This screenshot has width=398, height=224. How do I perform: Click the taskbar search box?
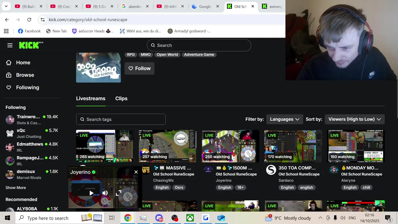[x=60, y=218]
